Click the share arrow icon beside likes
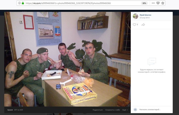This screenshot has height=115, width=179. click(143, 25)
